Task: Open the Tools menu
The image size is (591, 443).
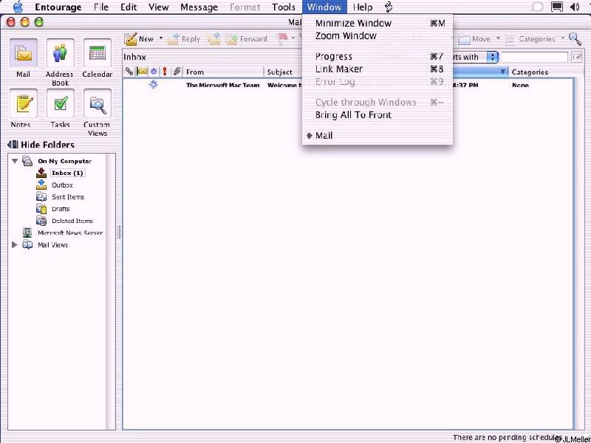Action: coord(284,7)
